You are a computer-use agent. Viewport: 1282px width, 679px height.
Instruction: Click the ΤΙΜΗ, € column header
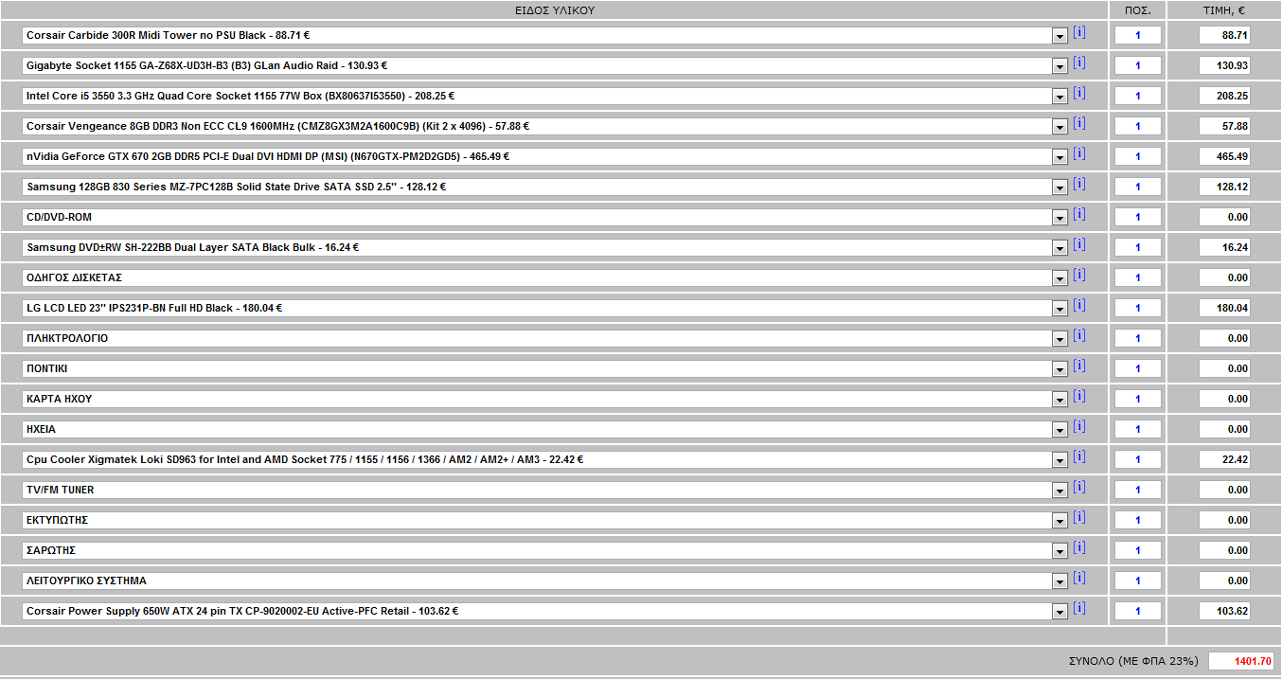pos(1224,10)
